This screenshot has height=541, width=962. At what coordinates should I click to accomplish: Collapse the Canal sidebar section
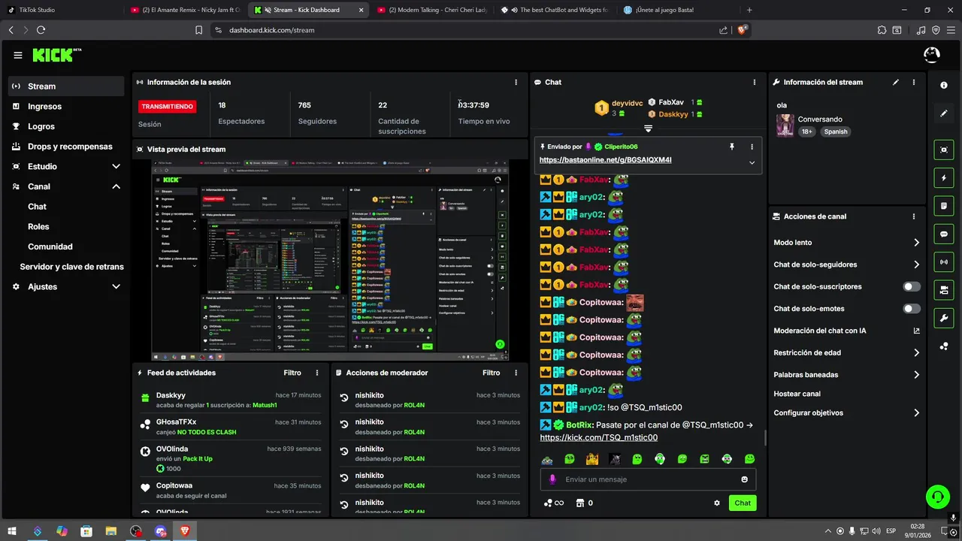pyautogui.click(x=116, y=186)
